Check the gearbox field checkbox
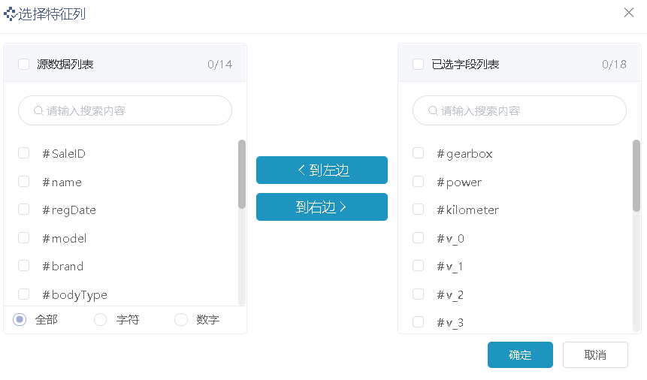The width and height of the screenshot is (647, 380). (419, 153)
